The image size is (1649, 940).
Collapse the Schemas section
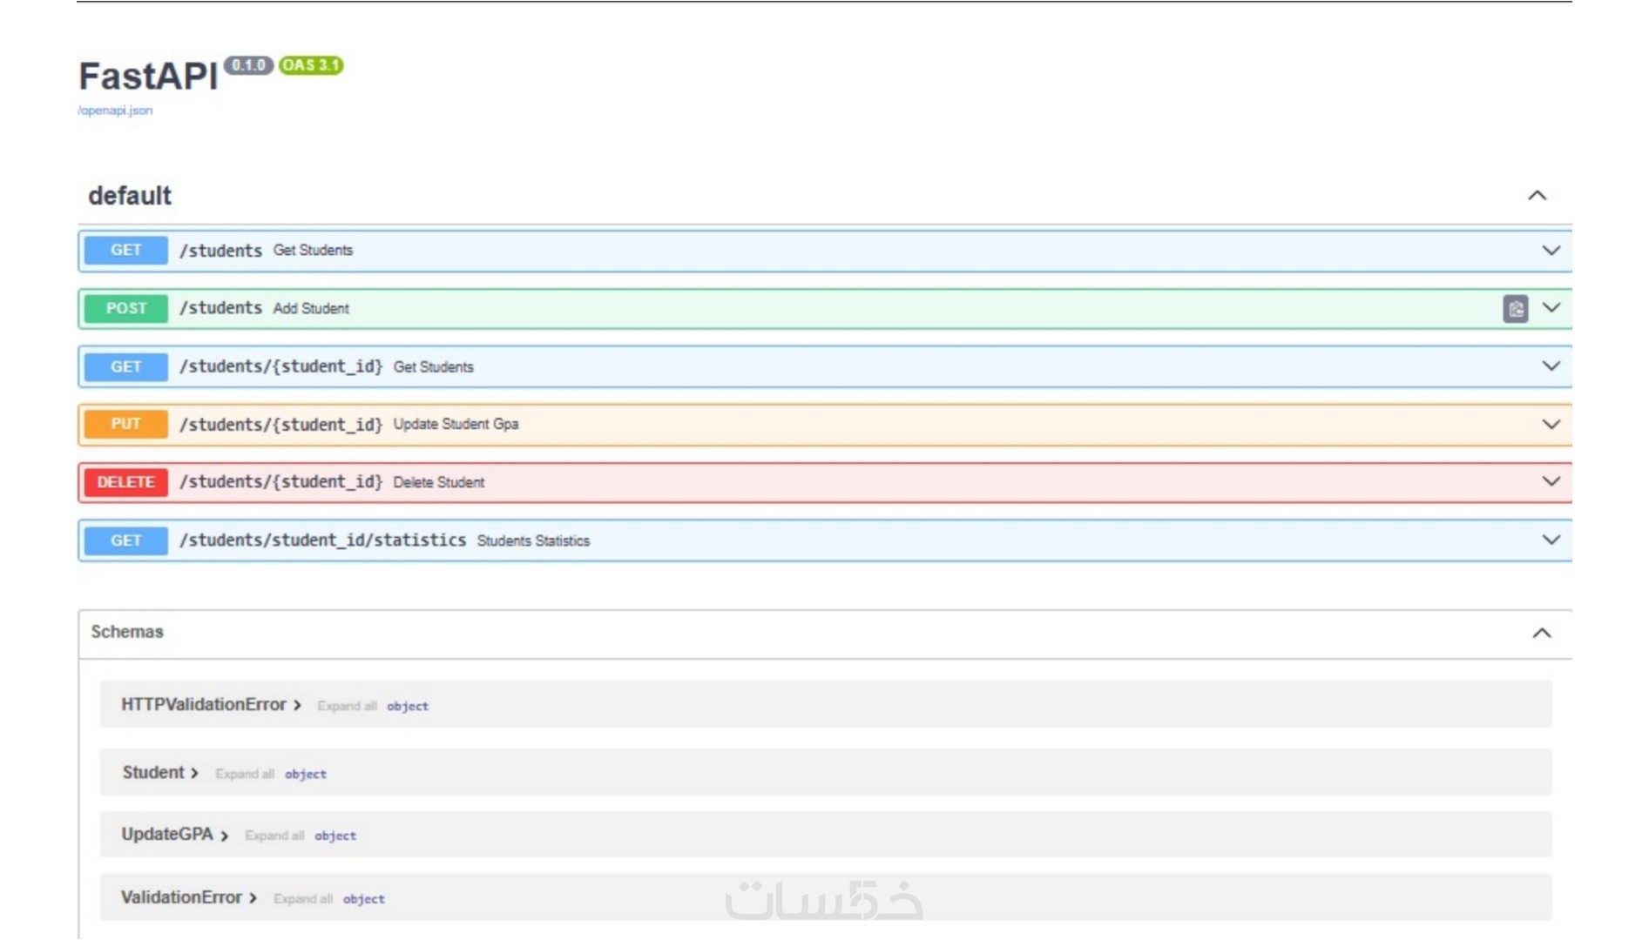click(x=1542, y=633)
